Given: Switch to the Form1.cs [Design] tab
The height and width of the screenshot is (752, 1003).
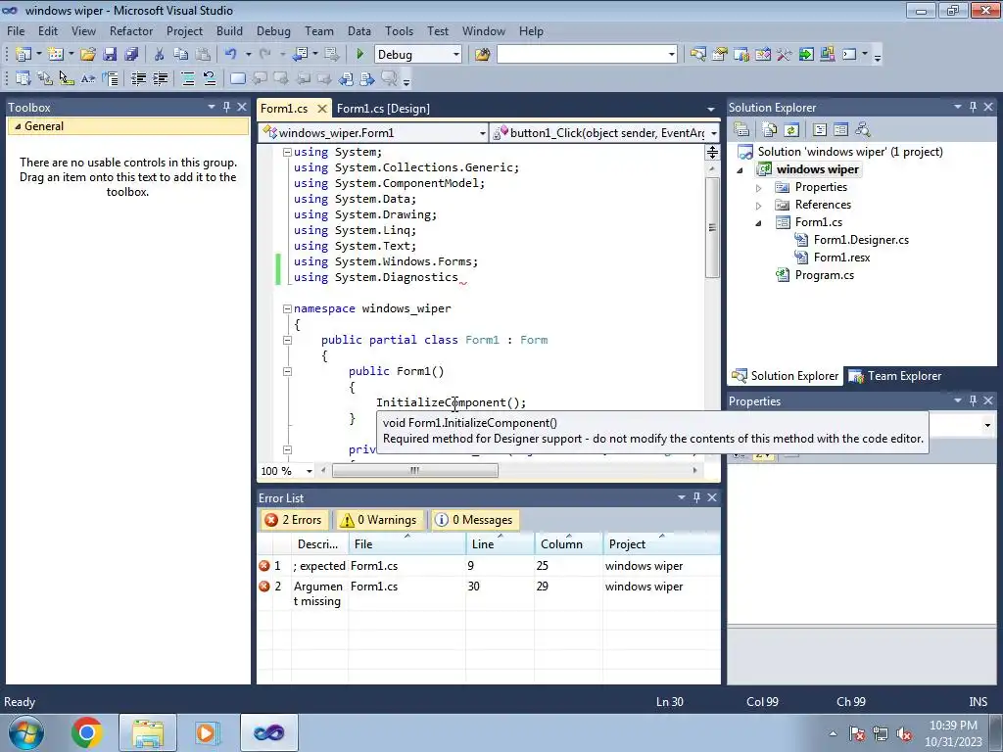Looking at the screenshot, I should pos(383,109).
